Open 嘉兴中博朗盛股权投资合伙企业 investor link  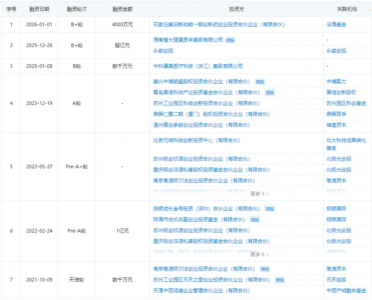click(202, 82)
